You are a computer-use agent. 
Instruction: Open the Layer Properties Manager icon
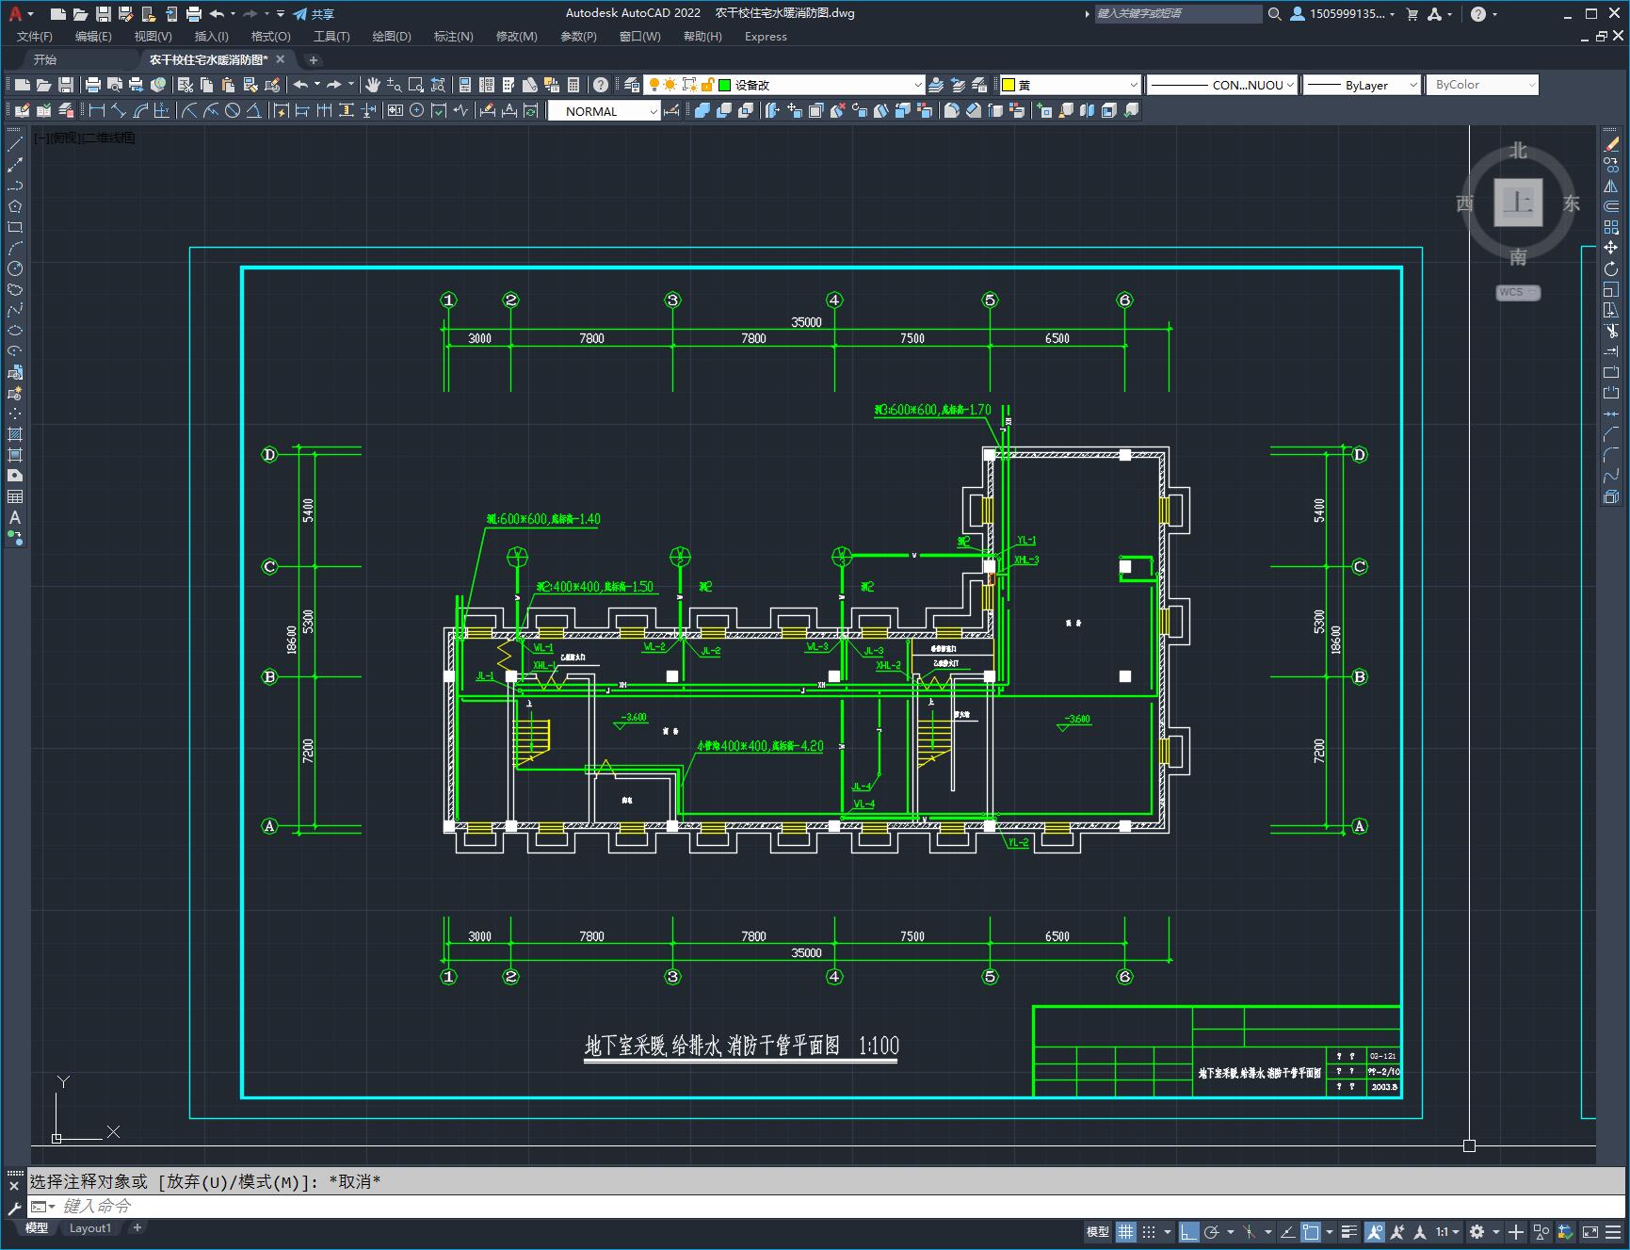coord(632,85)
